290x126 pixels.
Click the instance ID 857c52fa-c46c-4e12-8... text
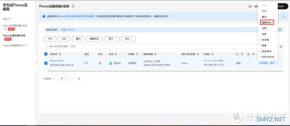(63, 65)
